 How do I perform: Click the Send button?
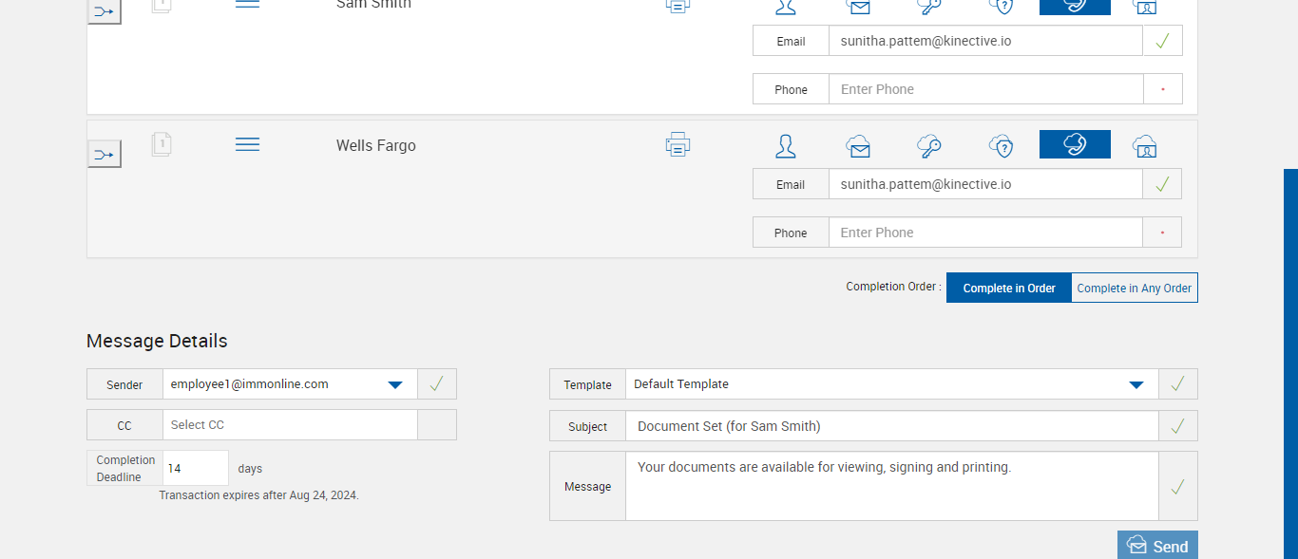pos(1157,546)
